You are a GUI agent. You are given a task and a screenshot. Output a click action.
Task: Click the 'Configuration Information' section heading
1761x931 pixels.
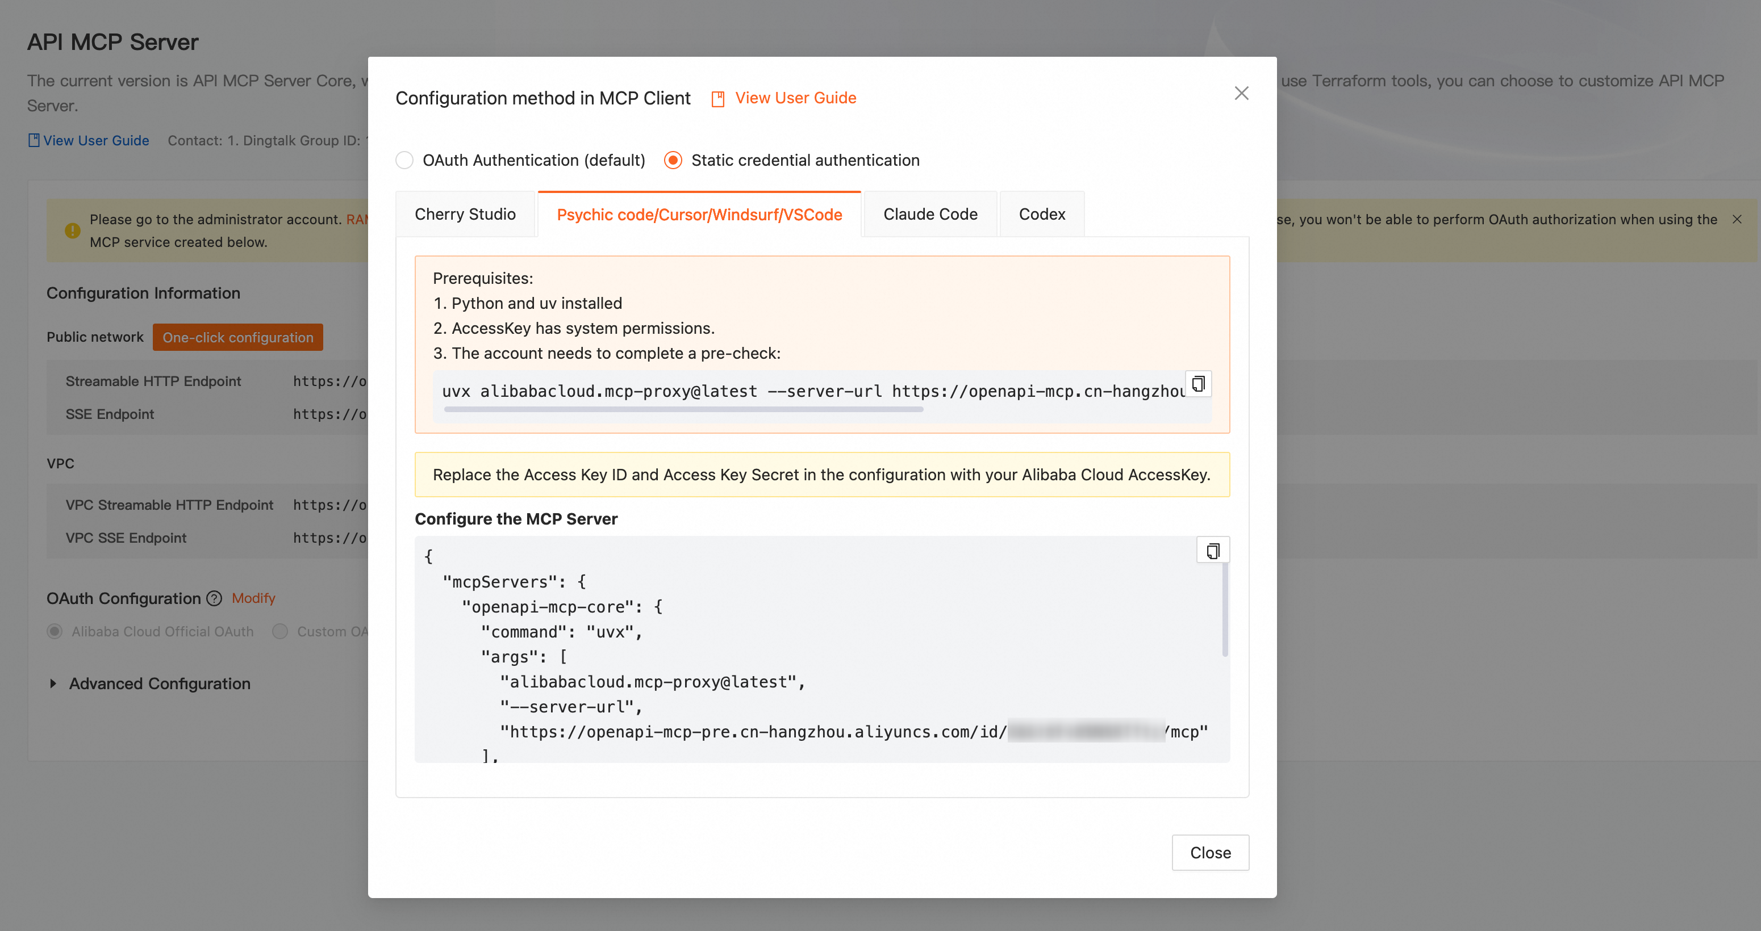coord(144,293)
